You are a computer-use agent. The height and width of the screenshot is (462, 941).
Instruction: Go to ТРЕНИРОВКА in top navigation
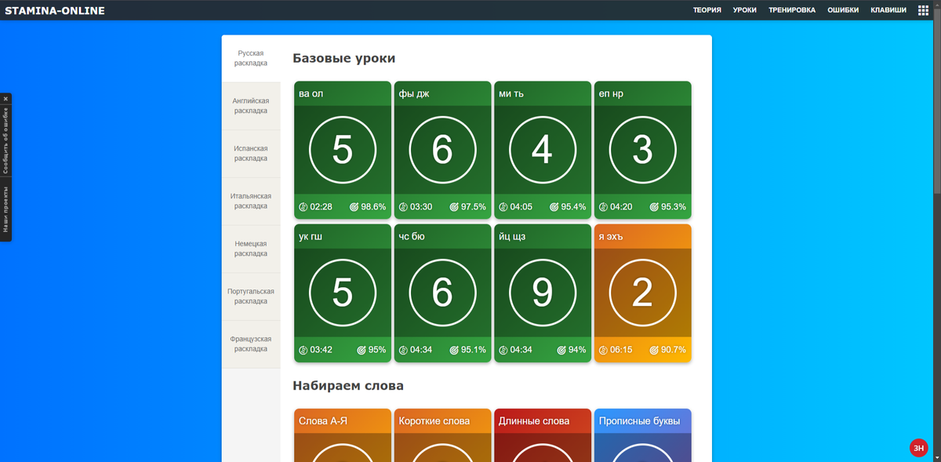point(792,10)
